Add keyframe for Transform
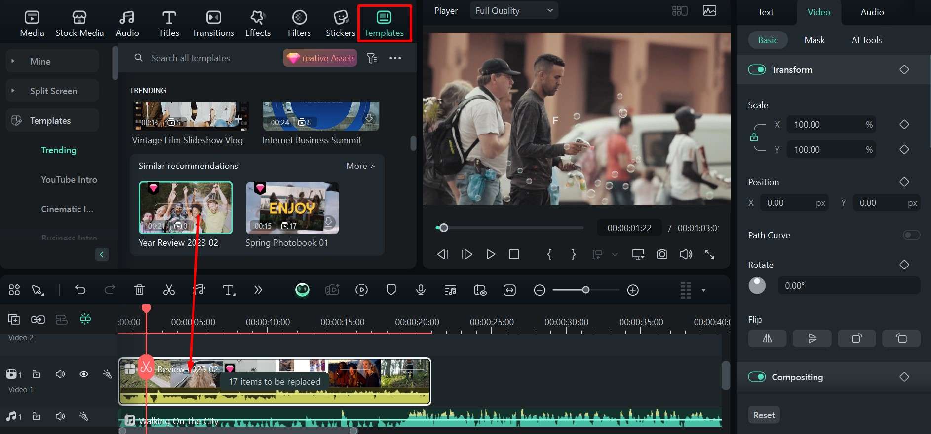This screenshot has height=434, width=931. click(x=904, y=70)
